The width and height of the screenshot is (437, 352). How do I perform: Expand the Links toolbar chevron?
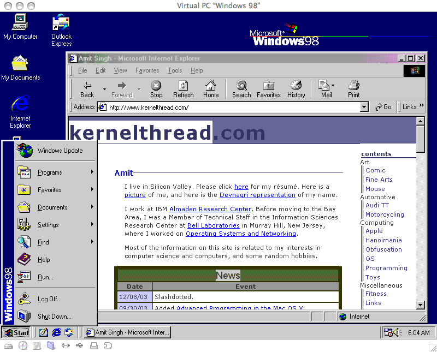[x=421, y=105]
